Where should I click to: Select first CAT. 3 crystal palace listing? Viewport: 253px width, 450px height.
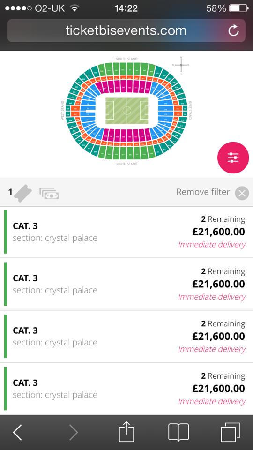tap(126, 232)
